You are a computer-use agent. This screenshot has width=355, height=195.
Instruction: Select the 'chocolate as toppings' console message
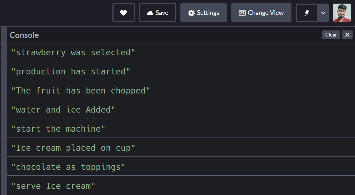pyautogui.click(x=67, y=167)
